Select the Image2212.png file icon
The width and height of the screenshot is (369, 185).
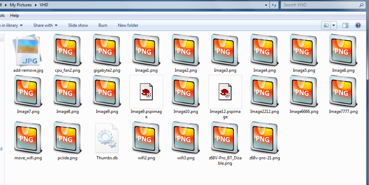tap(265, 91)
